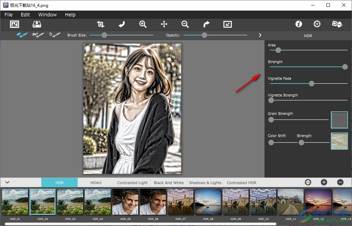This screenshot has height=226, width=352.
Task: Select the HDR_05 preset thumbnail
Action: [125, 202]
